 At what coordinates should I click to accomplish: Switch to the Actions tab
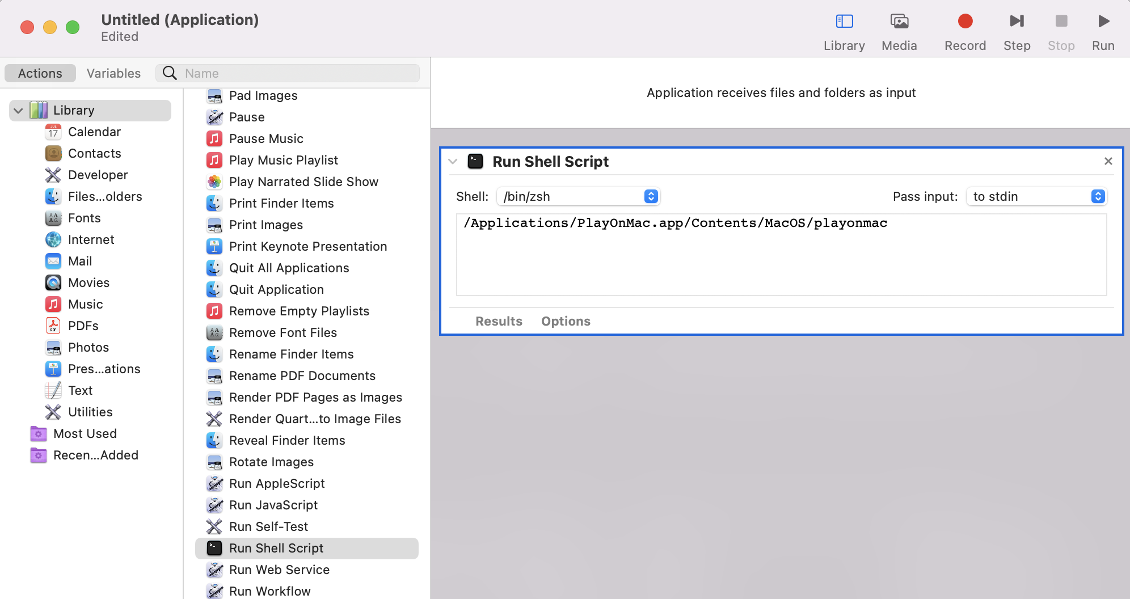[40, 73]
